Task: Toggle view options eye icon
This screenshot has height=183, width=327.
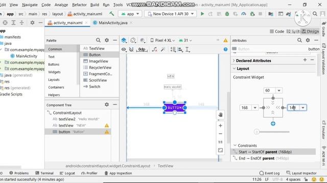Action: (x=124, y=49)
